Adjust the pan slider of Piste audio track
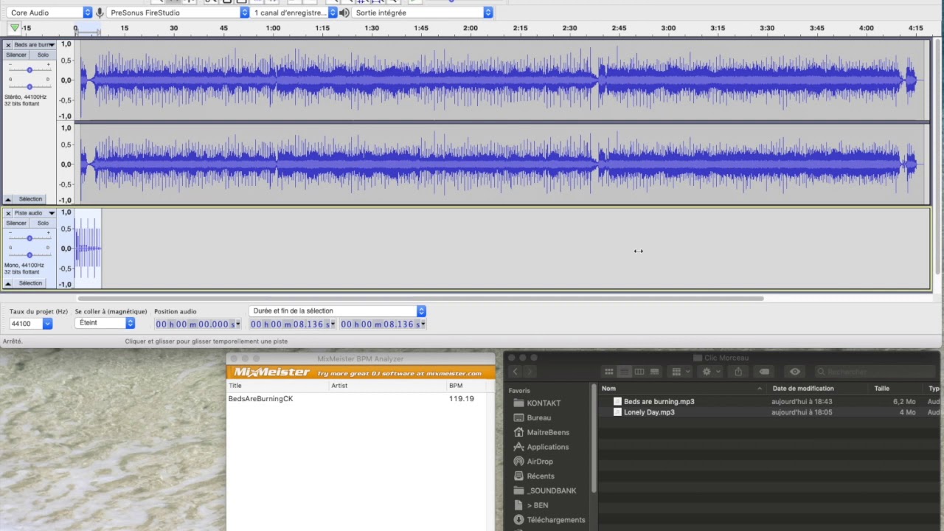944x531 pixels. click(29, 254)
